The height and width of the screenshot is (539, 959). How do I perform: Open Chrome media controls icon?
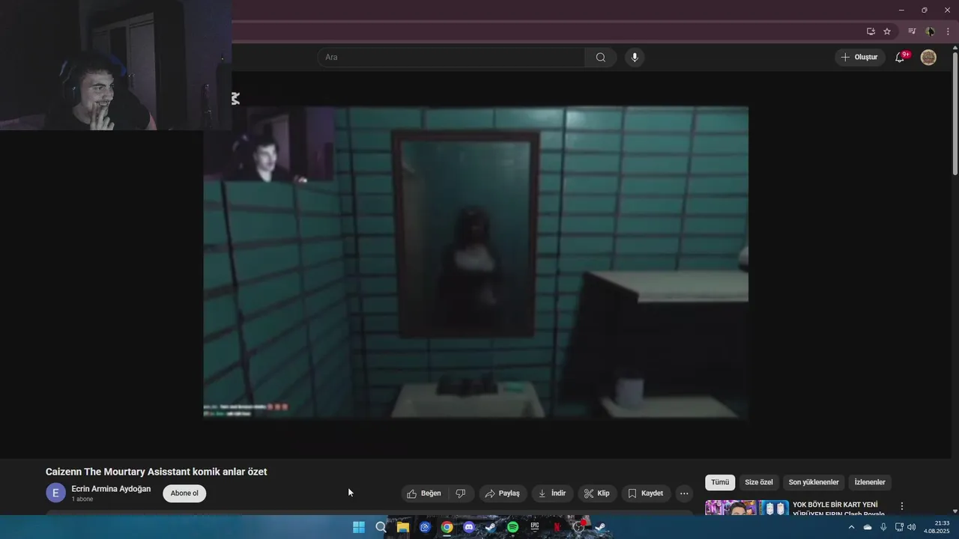(912, 31)
